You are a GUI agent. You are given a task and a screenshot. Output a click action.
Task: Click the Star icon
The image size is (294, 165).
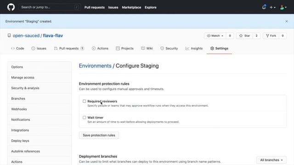pos(241,36)
